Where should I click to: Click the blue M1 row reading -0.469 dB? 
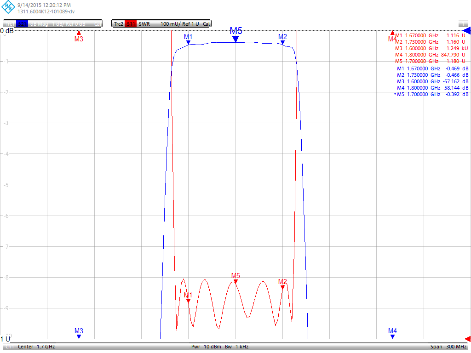tap(432, 69)
